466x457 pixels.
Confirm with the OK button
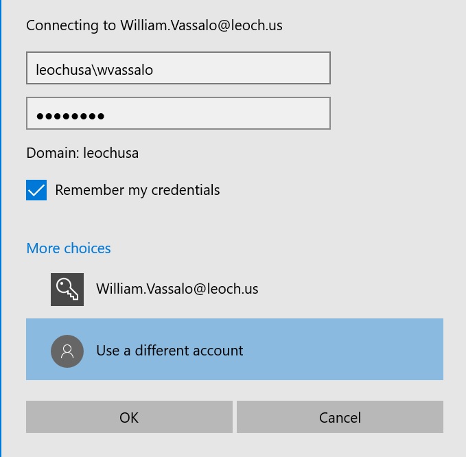point(129,417)
